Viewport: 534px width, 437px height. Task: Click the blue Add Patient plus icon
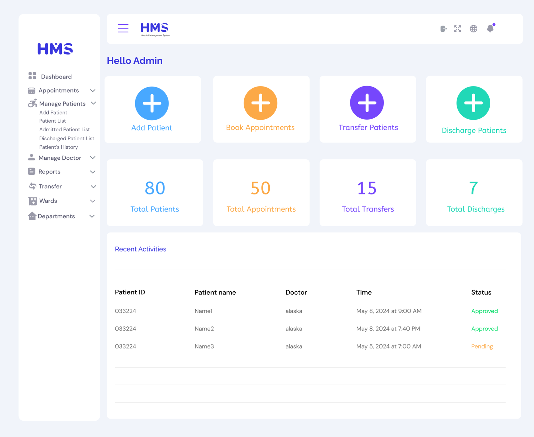[152, 103]
